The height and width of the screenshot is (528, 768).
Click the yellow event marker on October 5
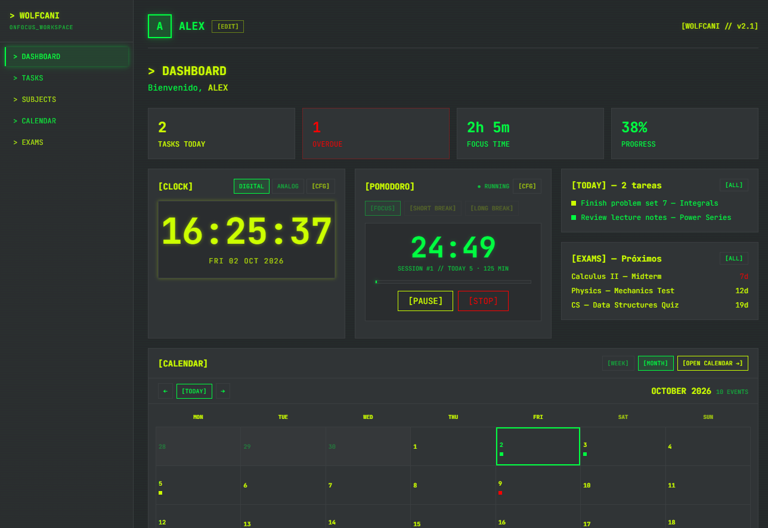point(160,493)
